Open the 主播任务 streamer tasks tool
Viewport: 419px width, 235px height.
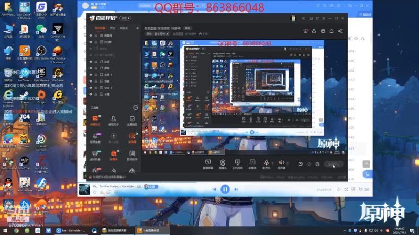coord(132,121)
